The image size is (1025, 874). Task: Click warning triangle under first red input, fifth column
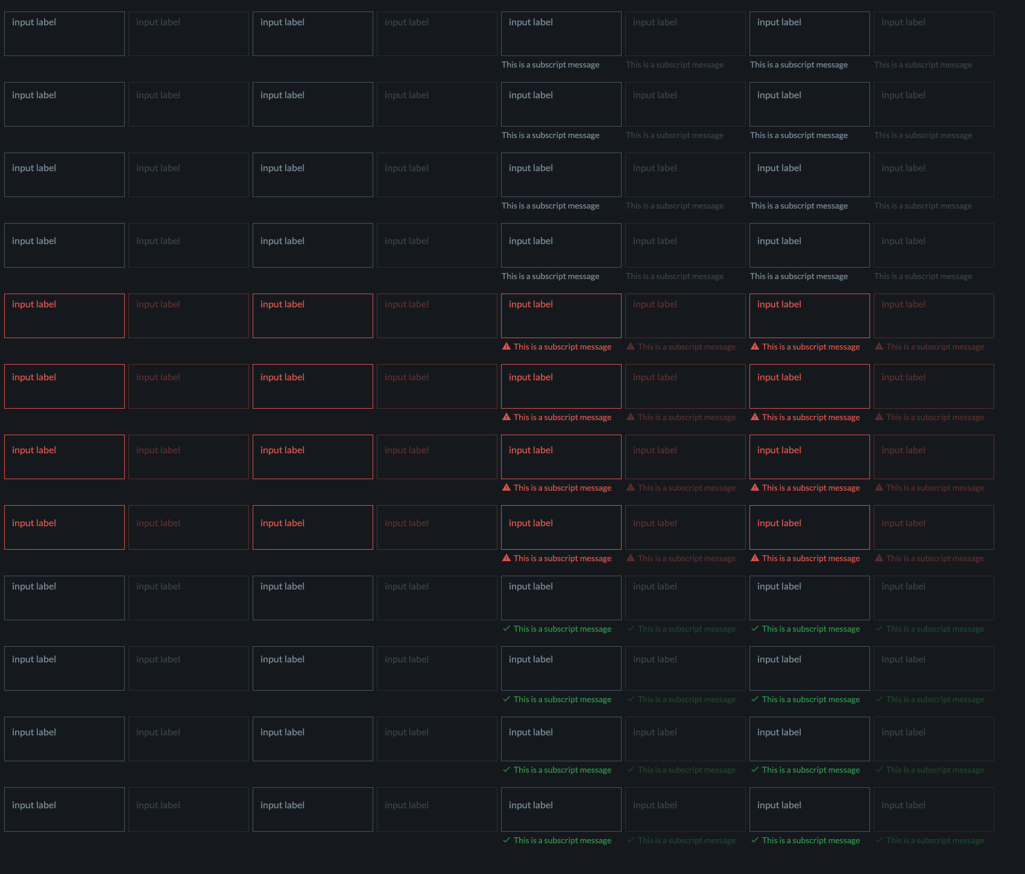[x=506, y=347]
